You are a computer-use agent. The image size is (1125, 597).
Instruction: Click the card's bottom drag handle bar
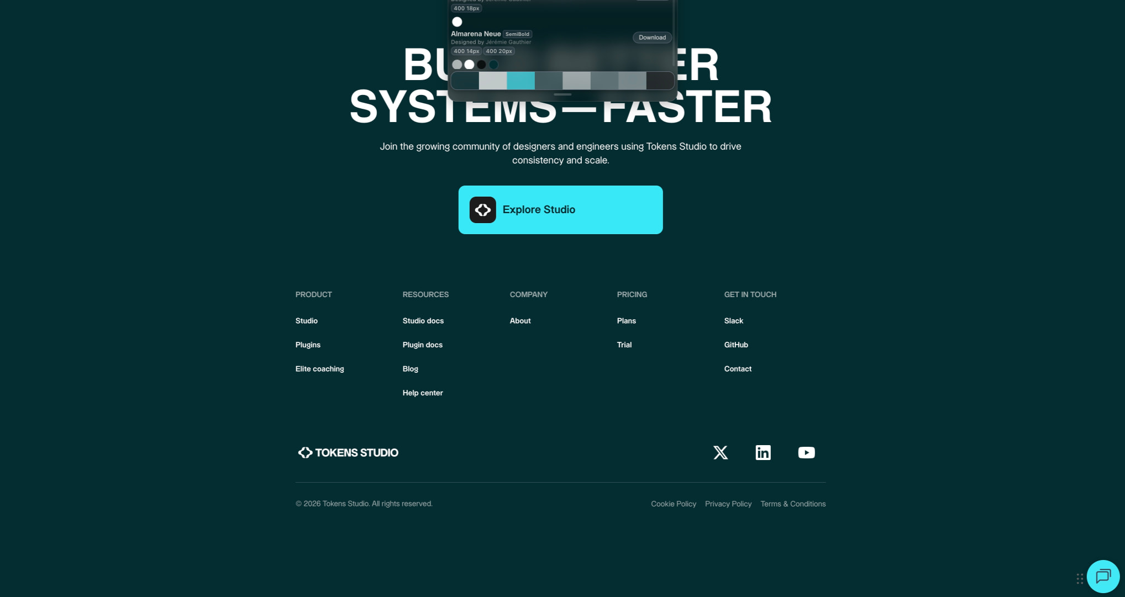tap(562, 94)
